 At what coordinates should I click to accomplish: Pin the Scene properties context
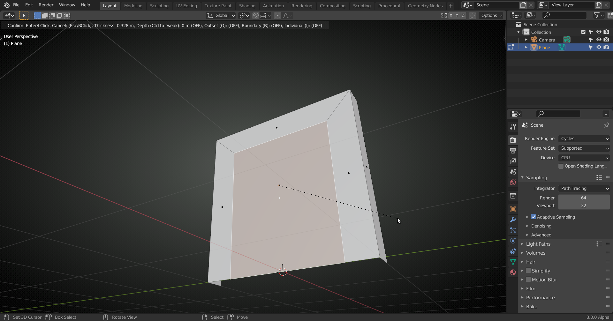pyautogui.click(x=606, y=125)
